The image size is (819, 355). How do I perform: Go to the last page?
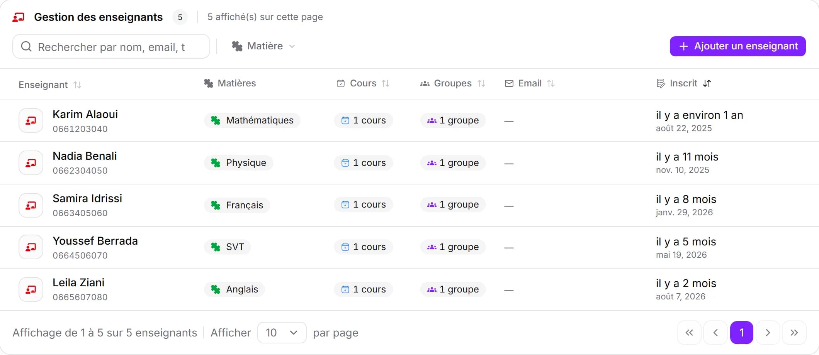tap(794, 333)
